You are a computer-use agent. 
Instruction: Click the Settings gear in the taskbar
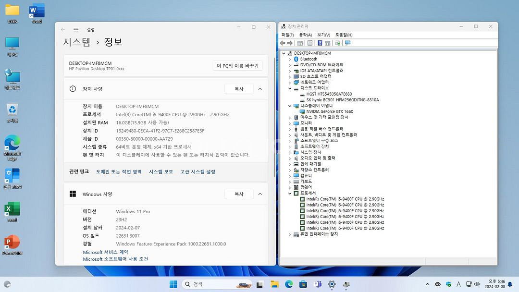click(332, 284)
